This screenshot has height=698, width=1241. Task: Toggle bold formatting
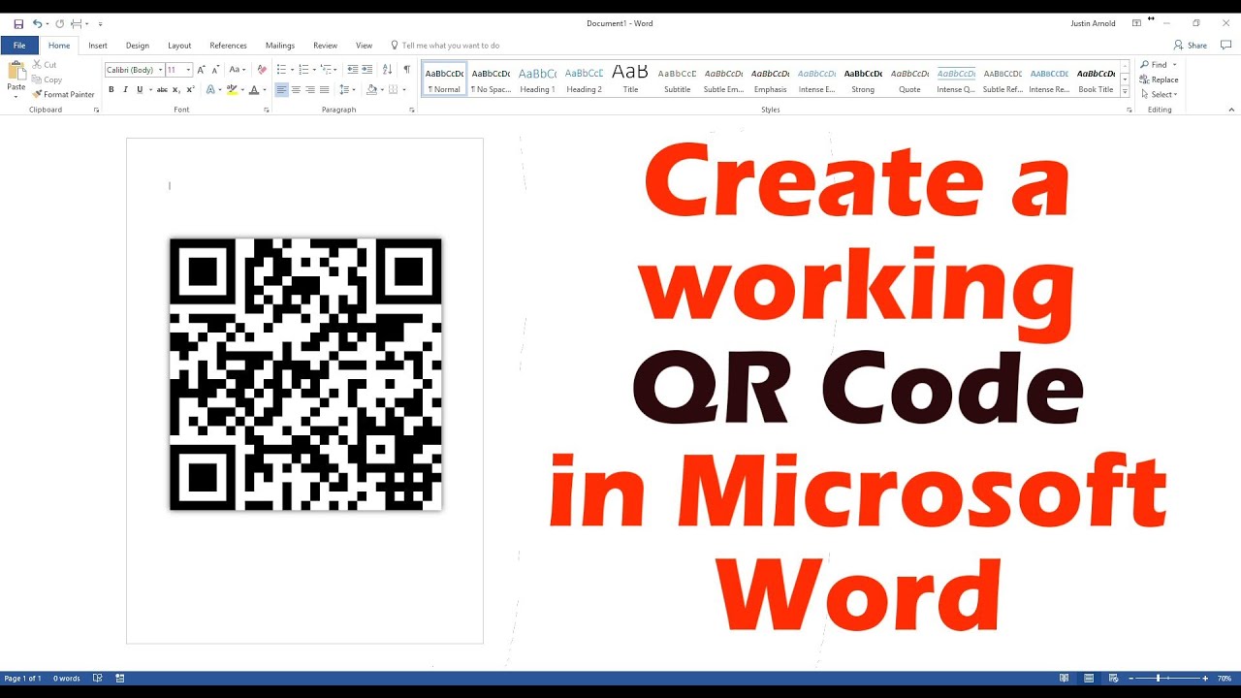(x=111, y=89)
